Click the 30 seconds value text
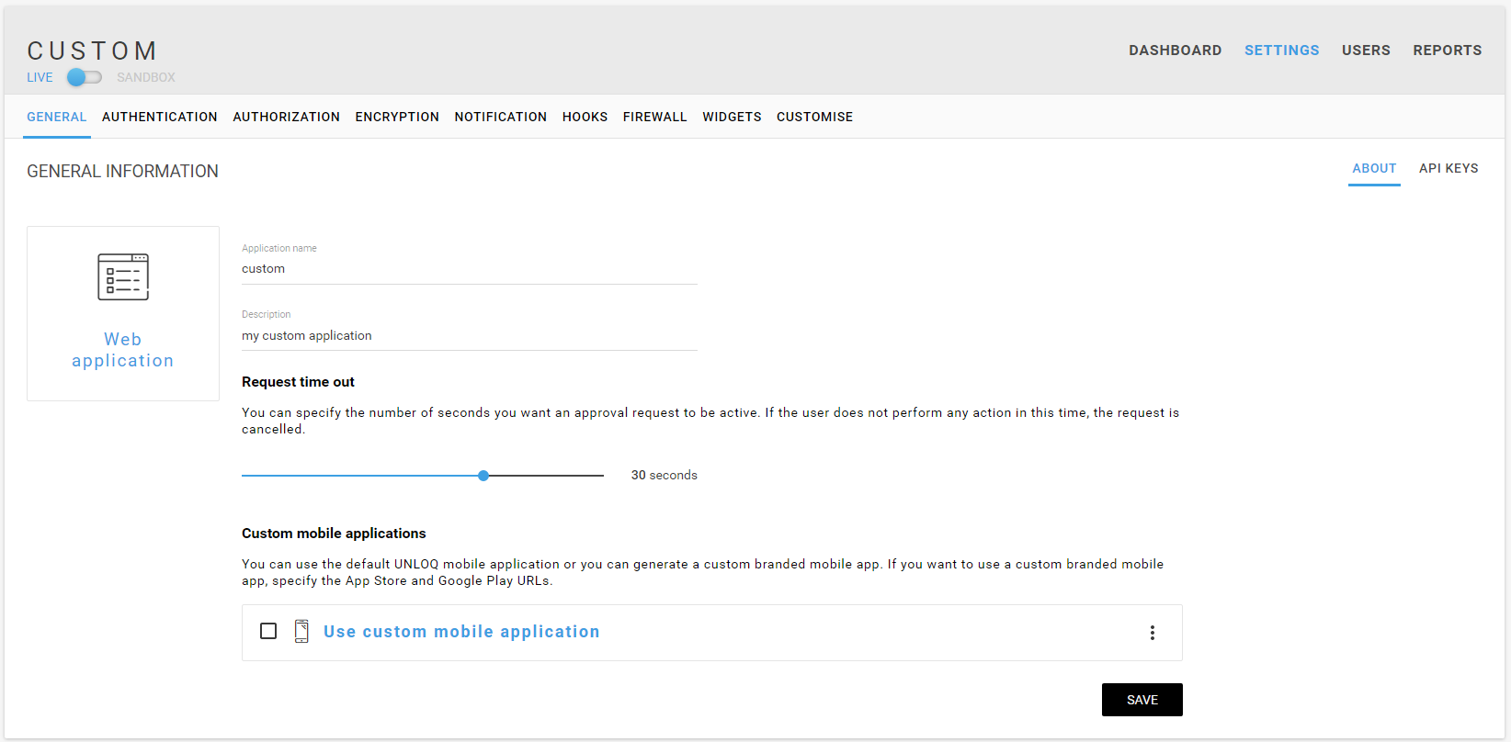The width and height of the screenshot is (1511, 742). tap(665, 475)
